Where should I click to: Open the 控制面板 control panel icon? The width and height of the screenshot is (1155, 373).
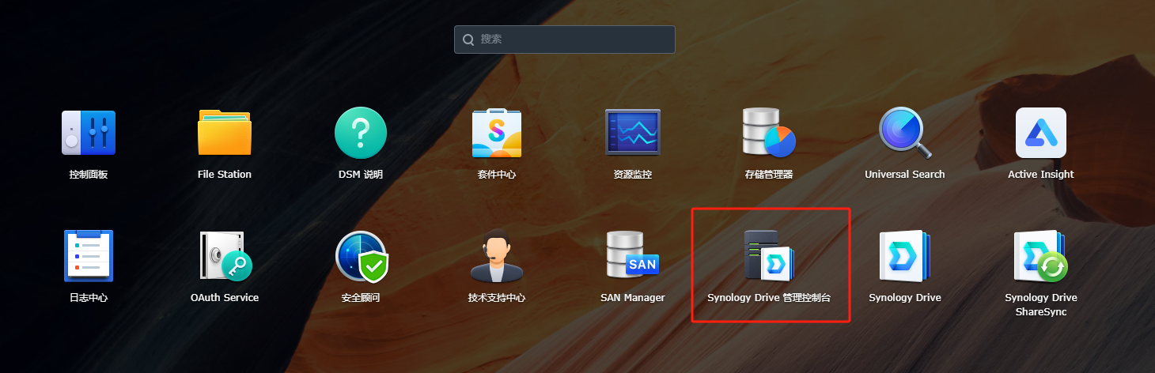coord(89,133)
